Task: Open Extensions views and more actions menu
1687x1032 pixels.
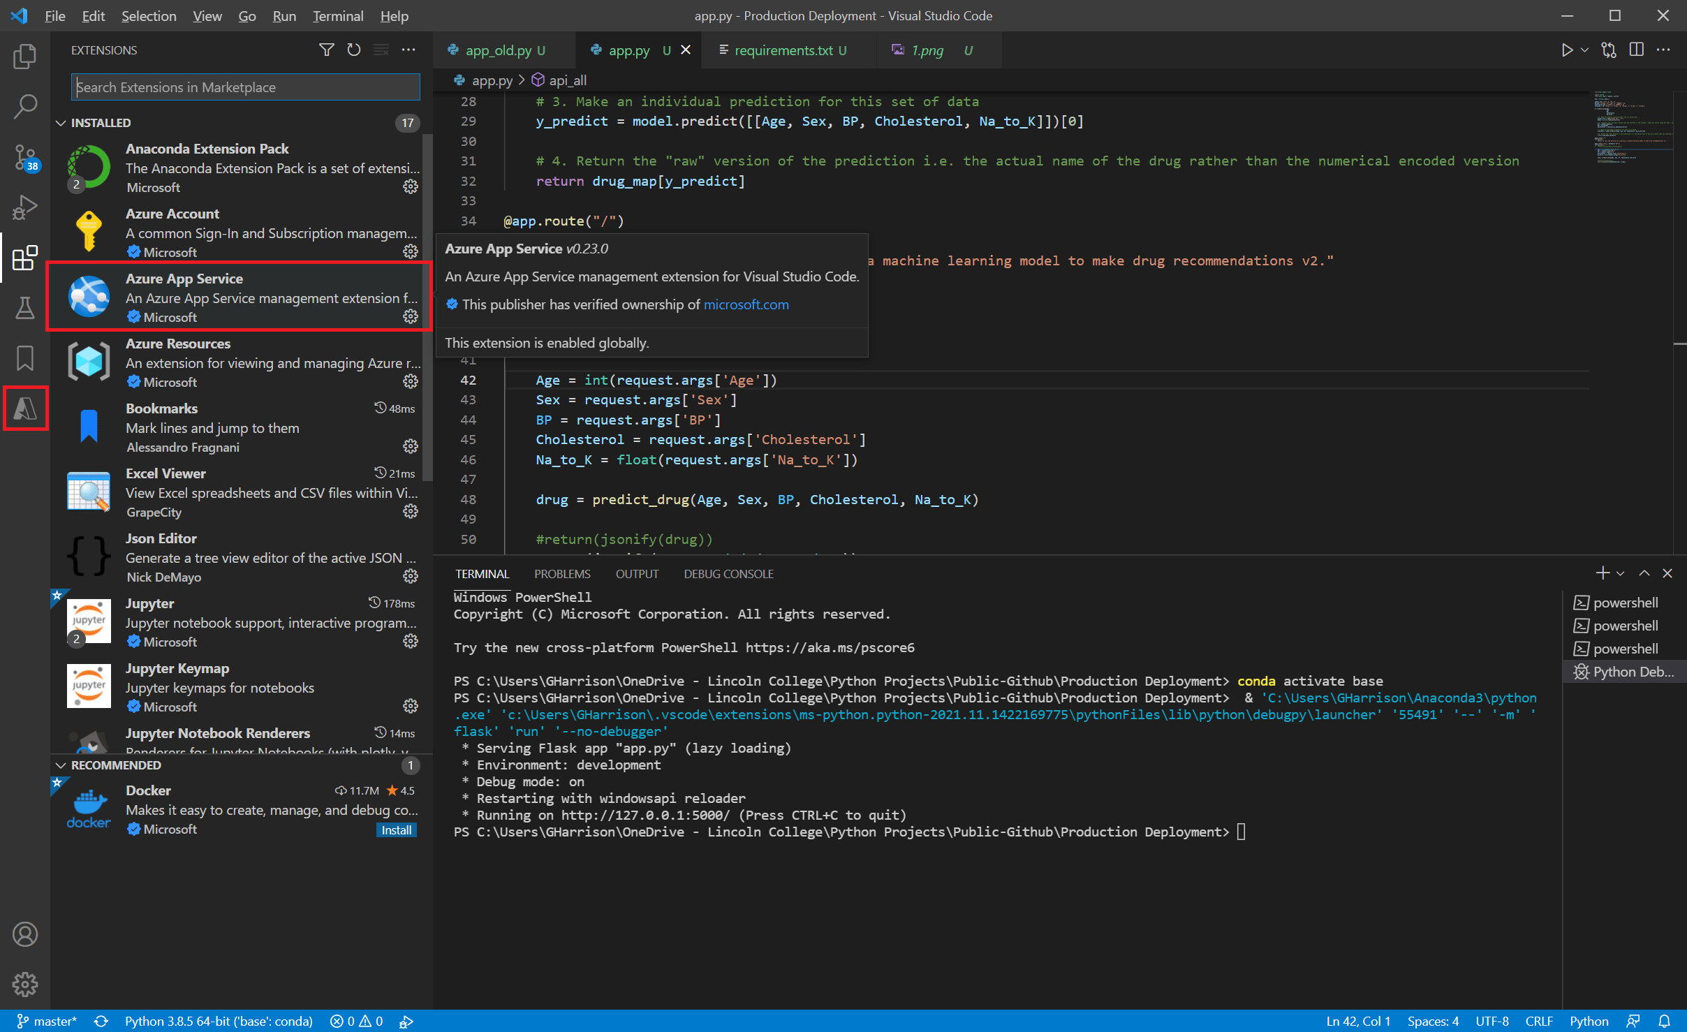Action: tap(408, 50)
